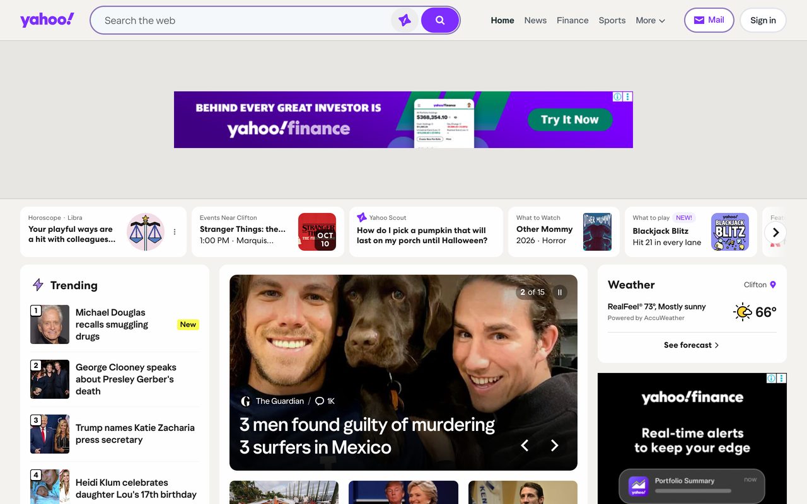807x504 pixels.
Task: Open the Other Mommy poster thumbnail
Action: coord(597,232)
